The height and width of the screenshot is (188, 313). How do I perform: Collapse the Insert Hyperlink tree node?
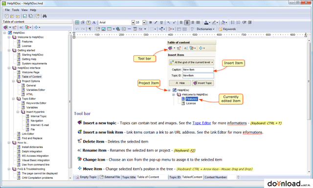pyautogui.click(x=18, y=112)
